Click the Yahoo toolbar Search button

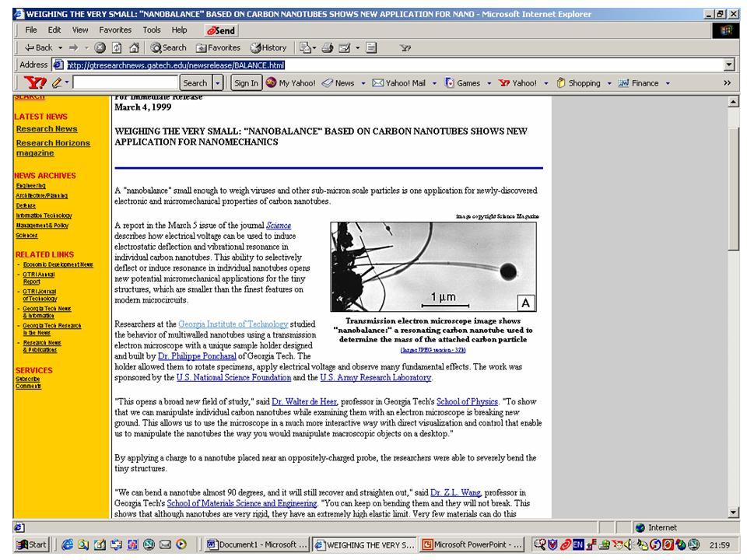tap(195, 83)
